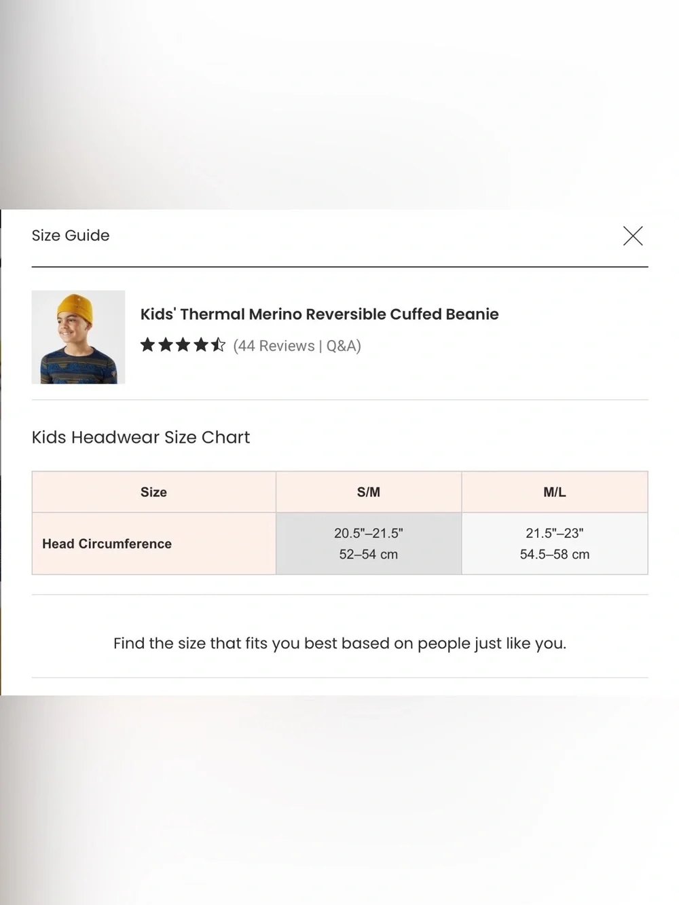Select the S/M column header
679x905 pixels.
click(369, 492)
